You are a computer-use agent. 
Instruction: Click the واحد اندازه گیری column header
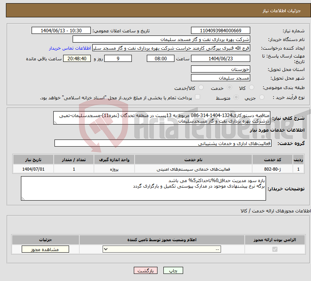tap(114, 160)
